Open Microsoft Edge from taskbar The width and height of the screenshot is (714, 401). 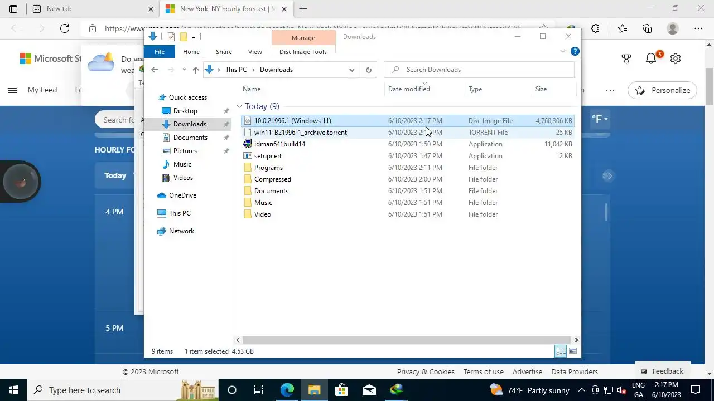(287, 390)
